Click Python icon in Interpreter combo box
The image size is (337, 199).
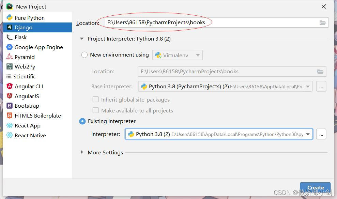pyautogui.click(x=131, y=134)
